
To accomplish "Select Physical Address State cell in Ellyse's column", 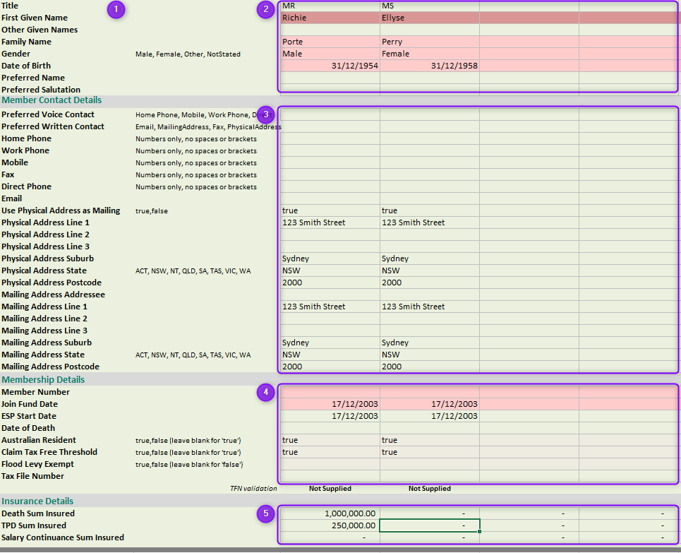I will click(x=430, y=270).
